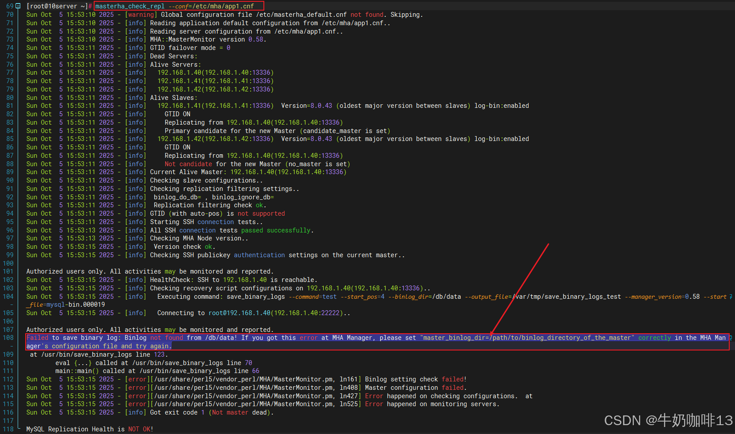Click the line-wrap indicator icon ending line 108
Viewport: 735px width, 434px height.
coord(731,338)
